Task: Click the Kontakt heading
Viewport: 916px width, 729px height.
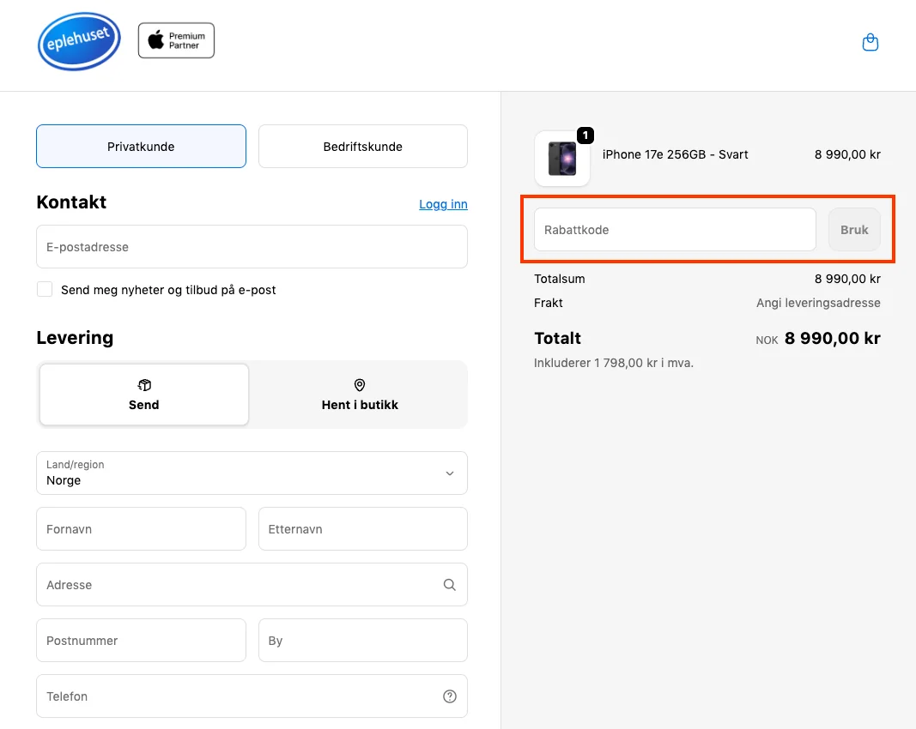Action: 71,202
